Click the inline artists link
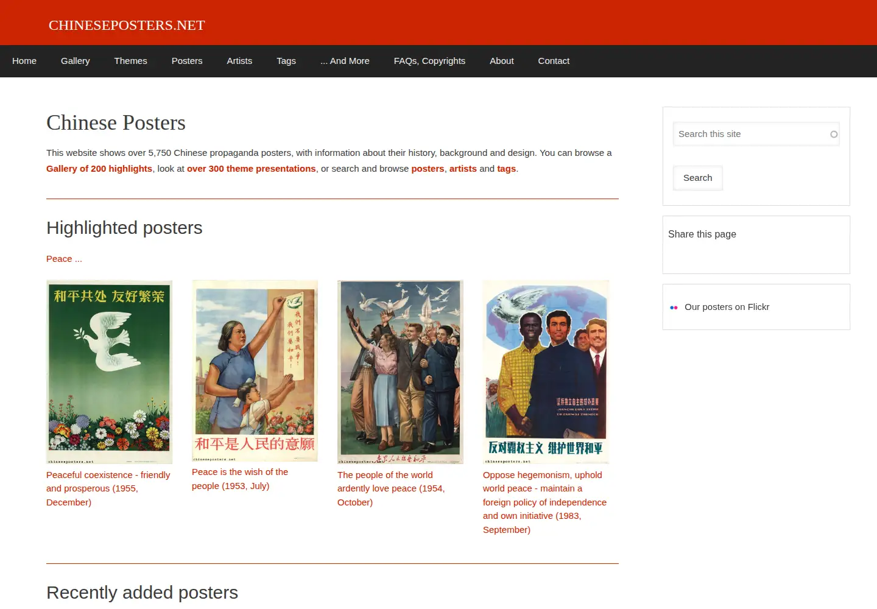Image resolution: width=877 pixels, height=609 pixels. pos(463,169)
